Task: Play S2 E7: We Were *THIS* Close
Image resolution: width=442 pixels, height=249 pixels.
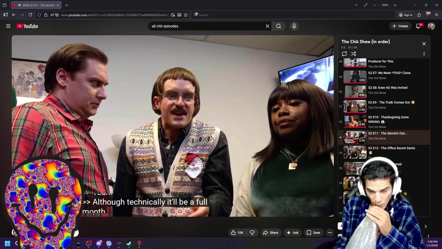Action: tap(384, 77)
